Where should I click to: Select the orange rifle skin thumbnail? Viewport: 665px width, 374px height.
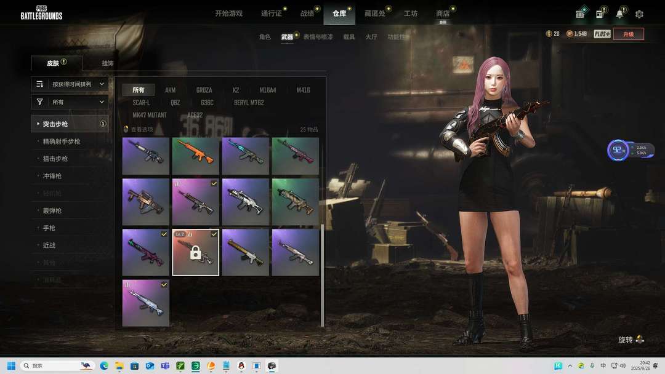(x=196, y=156)
